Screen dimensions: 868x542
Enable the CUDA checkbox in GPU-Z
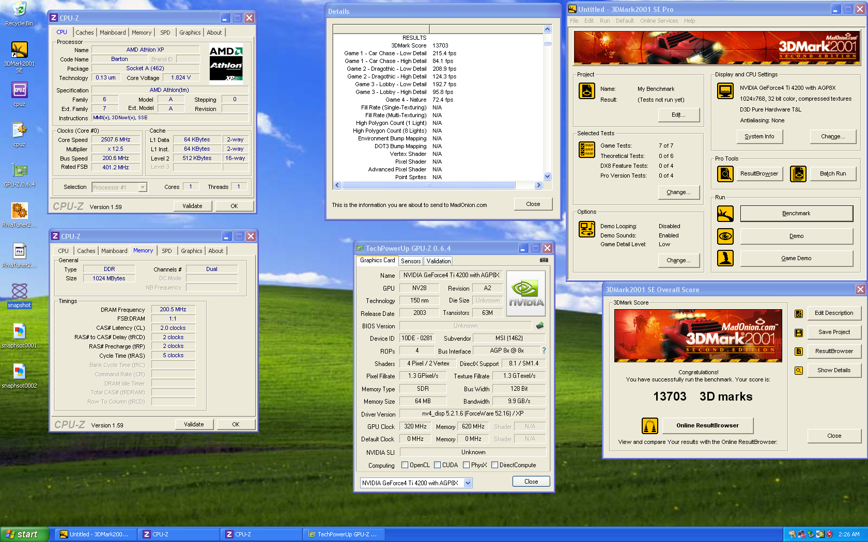pos(438,465)
